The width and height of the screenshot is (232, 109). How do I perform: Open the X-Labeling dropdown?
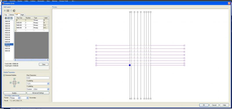tap(38, 84)
